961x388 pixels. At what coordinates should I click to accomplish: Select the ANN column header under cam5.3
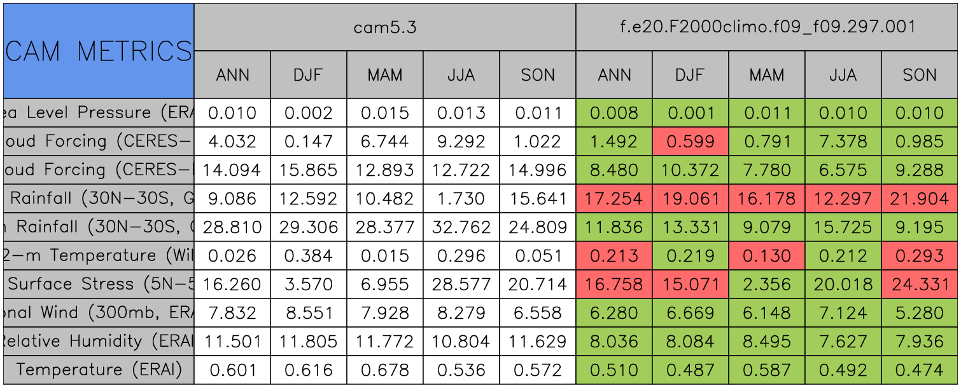232,75
